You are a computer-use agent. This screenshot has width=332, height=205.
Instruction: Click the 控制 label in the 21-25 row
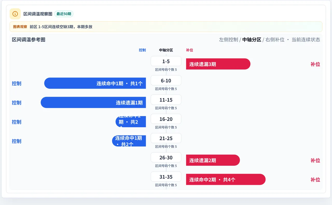click(x=17, y=141)
